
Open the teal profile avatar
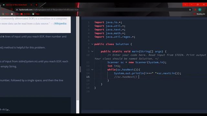pos(200,10)
